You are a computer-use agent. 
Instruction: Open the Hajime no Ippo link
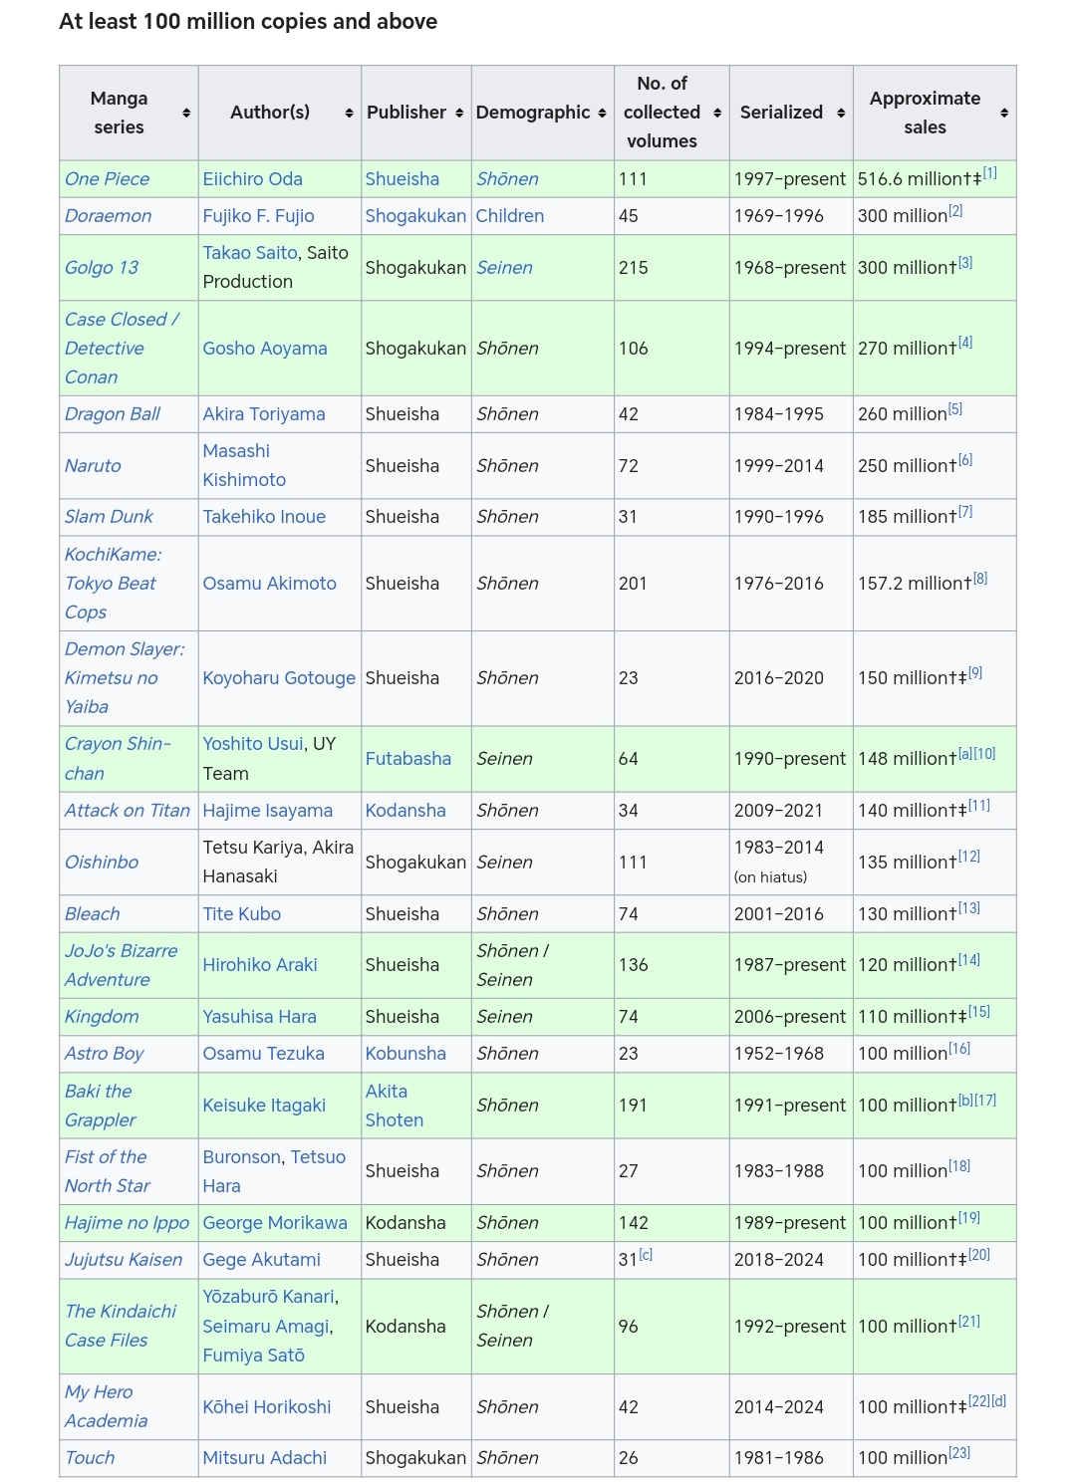click(x=127, y=1223)
